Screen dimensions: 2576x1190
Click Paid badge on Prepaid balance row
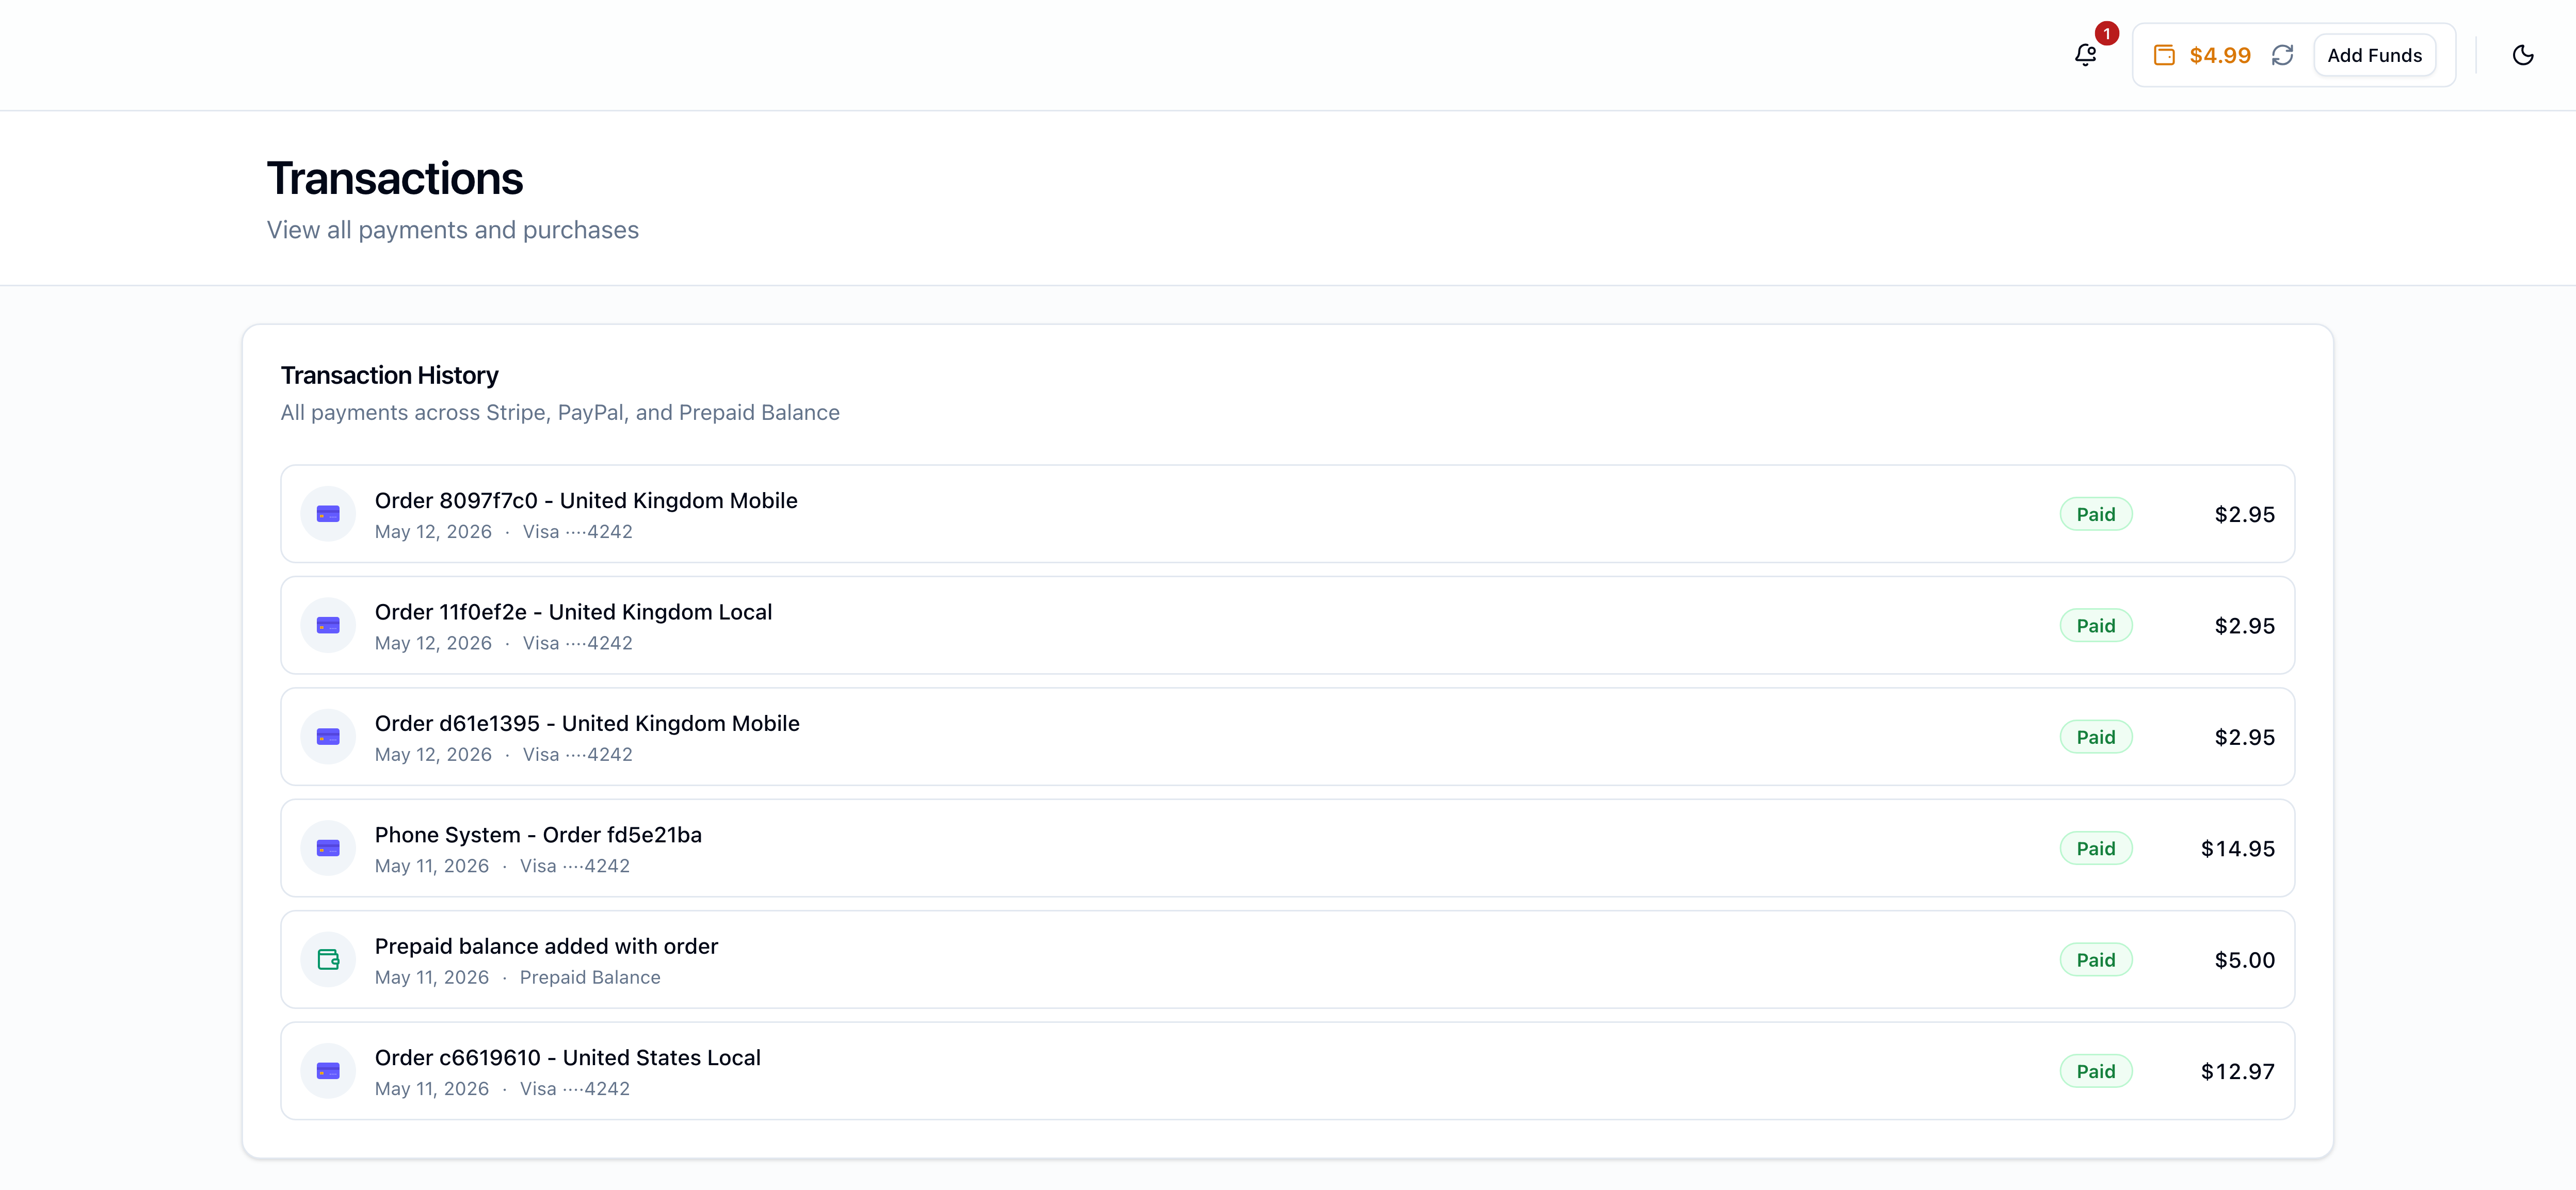2096,960
